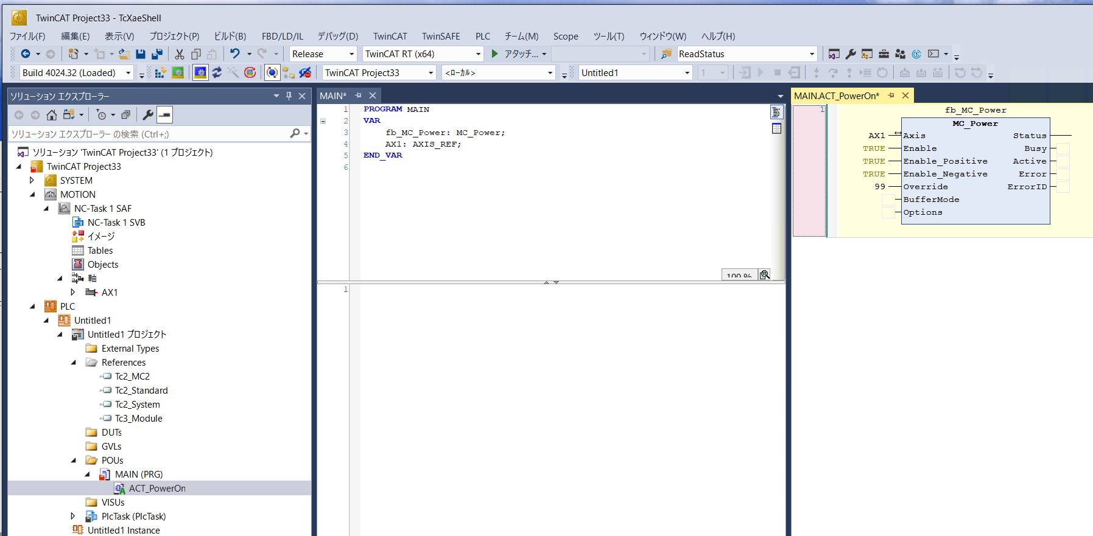Click Collapse All icon in Solution Explorer

click(x=125, y=115)
